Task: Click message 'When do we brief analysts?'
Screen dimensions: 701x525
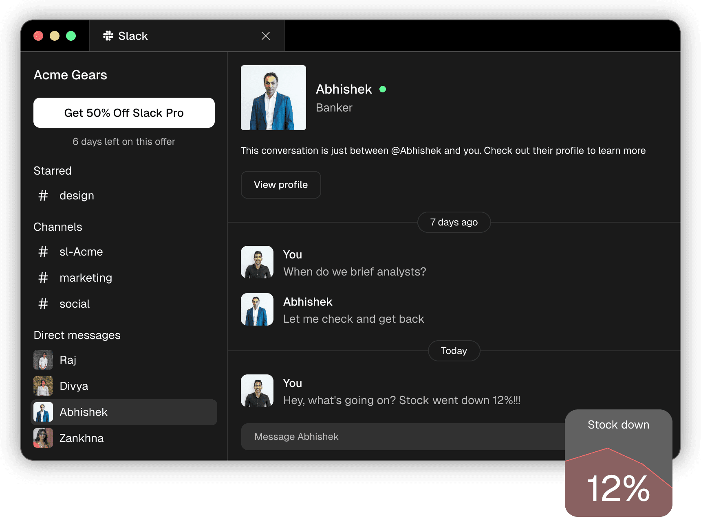Action: 355,271
